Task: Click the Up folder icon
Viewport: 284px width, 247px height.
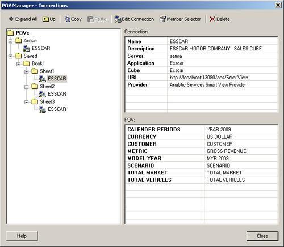Action: coord(45,19)
